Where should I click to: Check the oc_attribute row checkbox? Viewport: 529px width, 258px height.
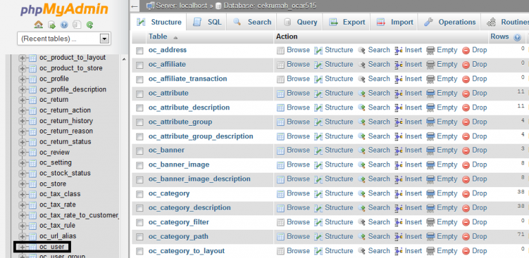[140, 94]
